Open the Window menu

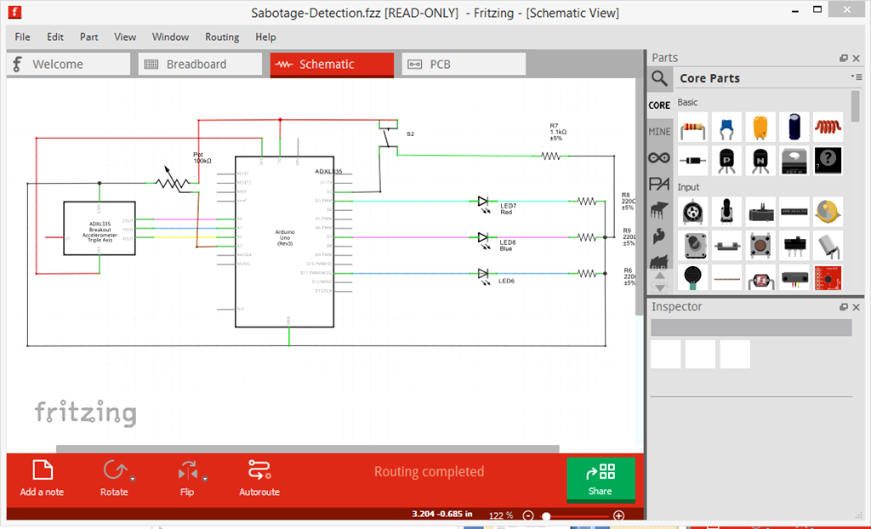coord(170,37)
